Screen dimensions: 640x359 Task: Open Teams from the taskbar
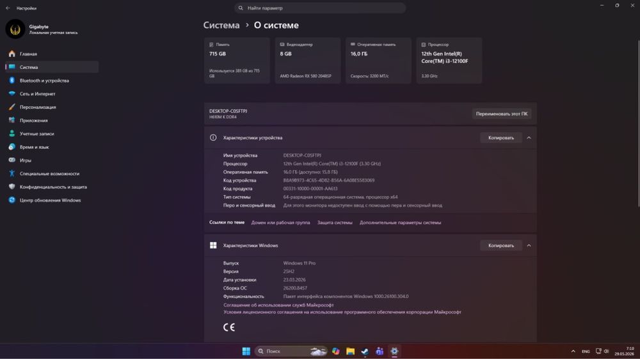[x=380, y=351]
